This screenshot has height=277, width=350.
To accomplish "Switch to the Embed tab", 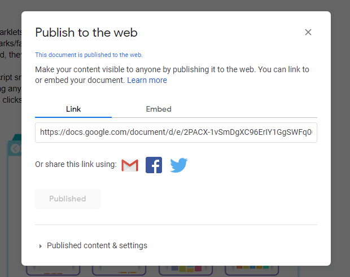I will click(159, 109).
